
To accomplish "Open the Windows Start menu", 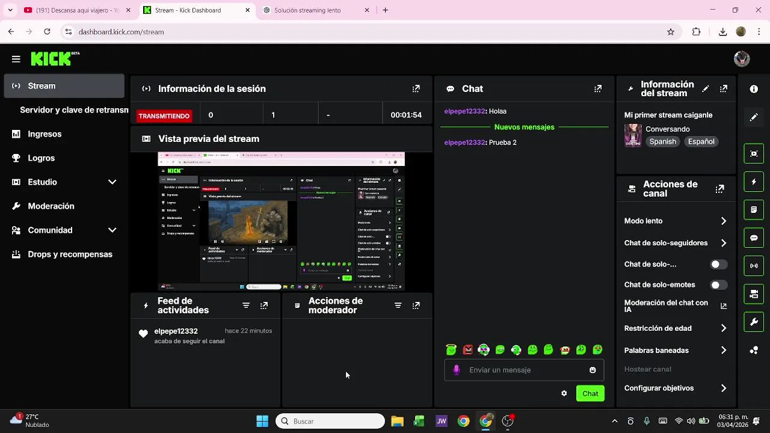I will (x=262, y=421).
